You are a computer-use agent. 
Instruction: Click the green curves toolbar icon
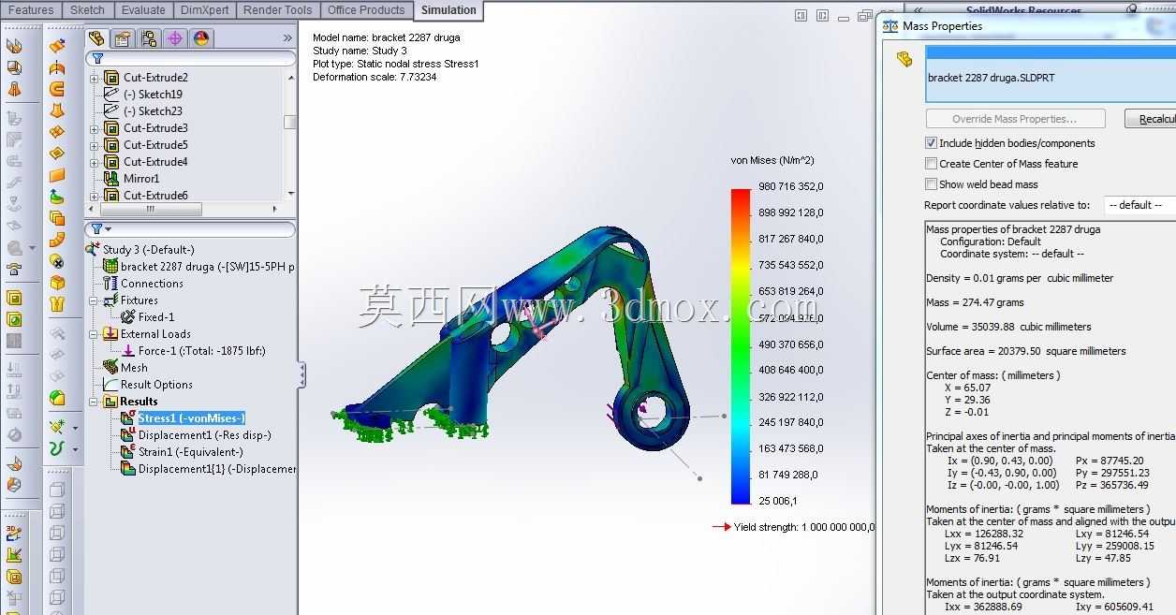(57, 448)
